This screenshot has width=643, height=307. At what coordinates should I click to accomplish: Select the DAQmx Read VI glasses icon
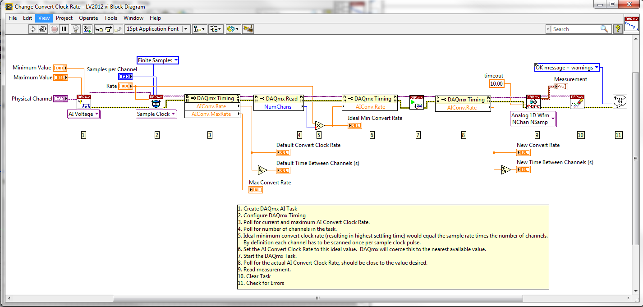coord(533,102)
